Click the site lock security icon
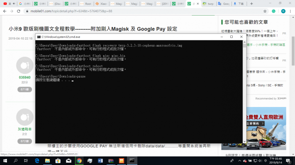Image resolution: width=295 pixels, height=165 pixels. click(27, 11)
